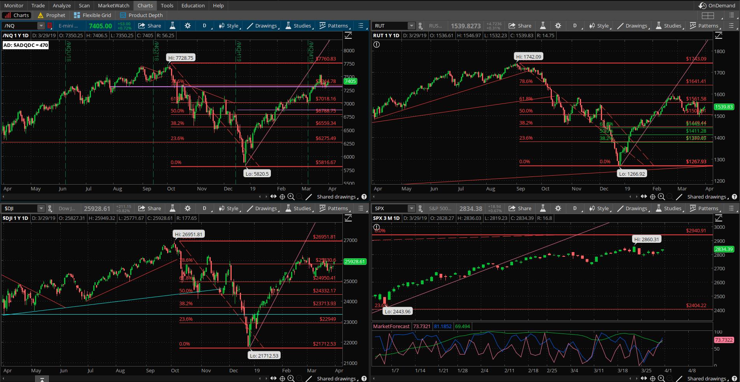Viewport: 740px width, 382px height.
Task: Switch to the Flexible Grid subtab
Action: pyautogui.click(x=92, y=15)
